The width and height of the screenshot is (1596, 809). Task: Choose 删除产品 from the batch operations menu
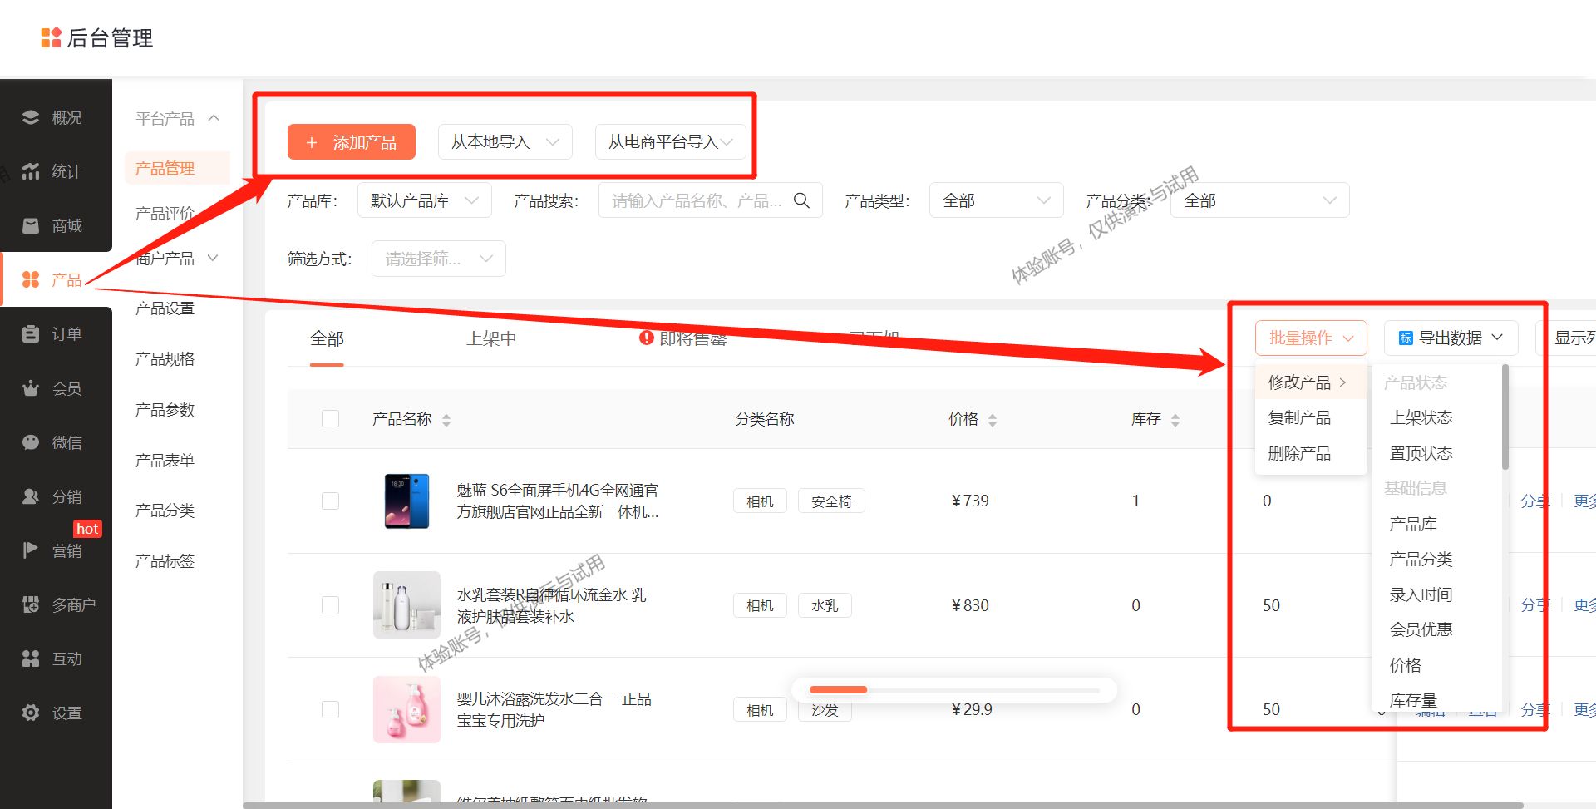[x=1299, y=453]
